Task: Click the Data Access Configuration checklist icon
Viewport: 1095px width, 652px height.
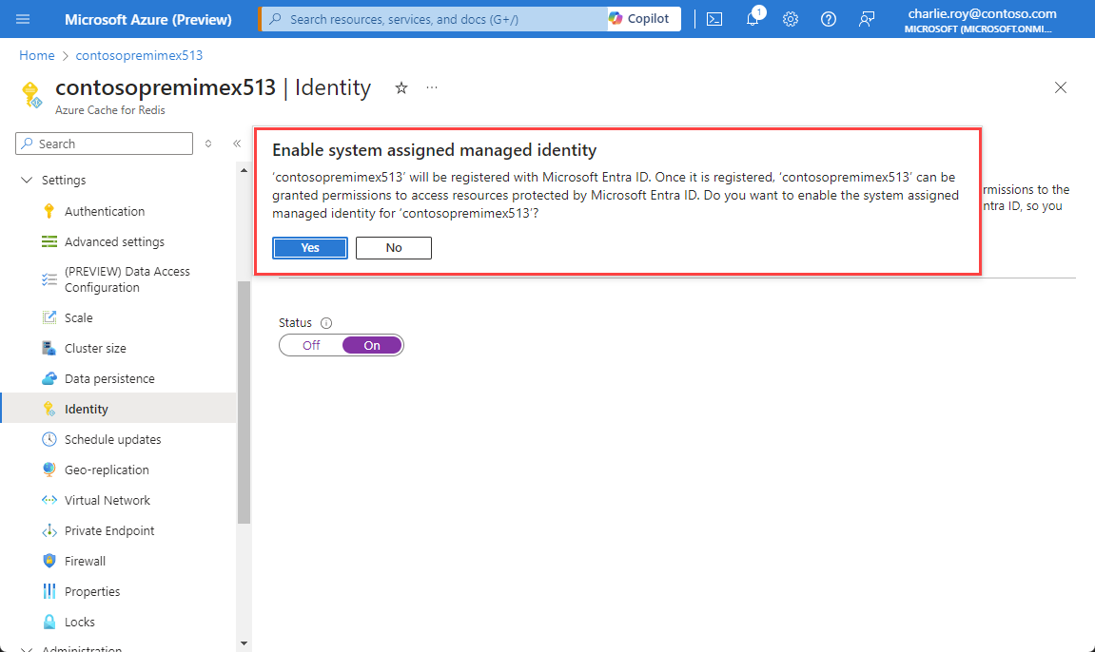Action: [x=49, y=279]
